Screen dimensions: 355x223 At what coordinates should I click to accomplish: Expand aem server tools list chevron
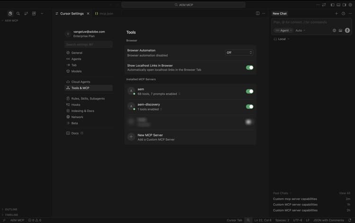(179, 94)
